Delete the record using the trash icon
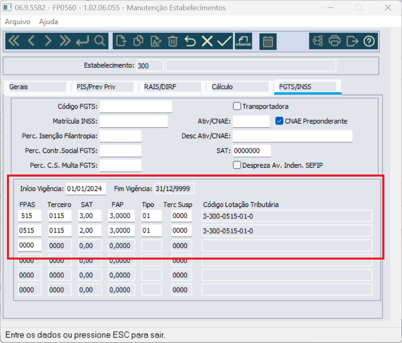 click(x=173, y=41)
